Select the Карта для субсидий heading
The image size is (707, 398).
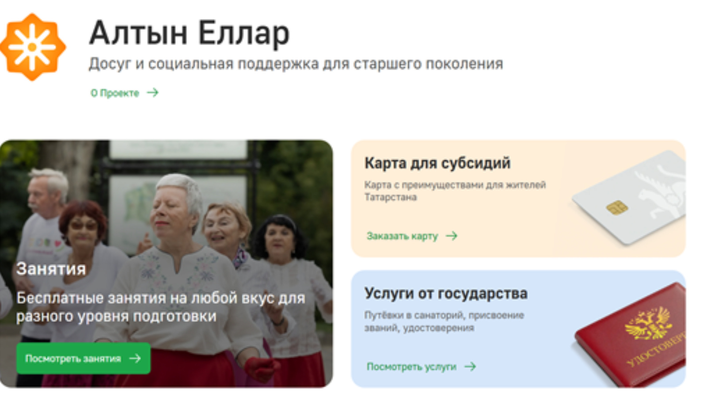click(437, 163)
